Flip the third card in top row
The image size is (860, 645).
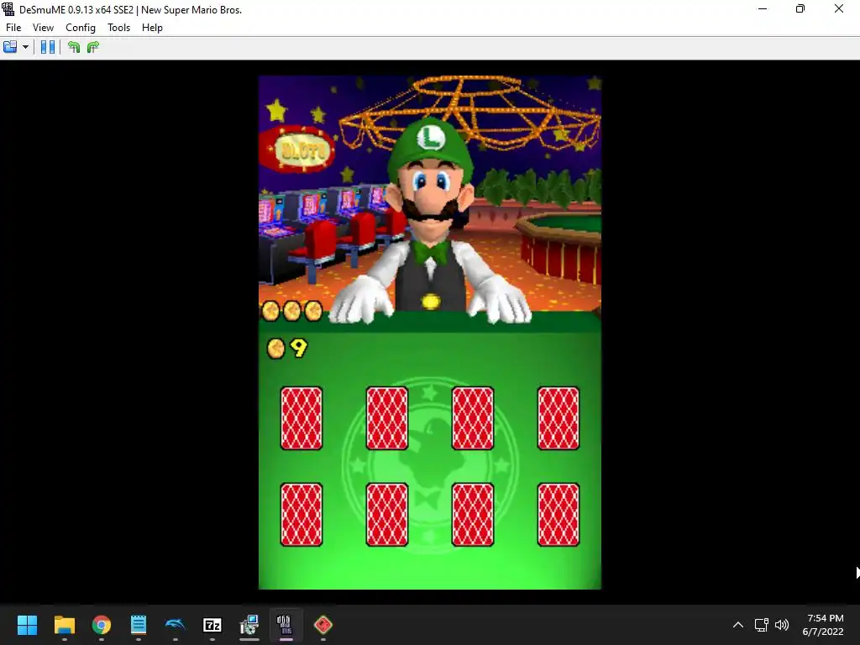coord(472,418)
